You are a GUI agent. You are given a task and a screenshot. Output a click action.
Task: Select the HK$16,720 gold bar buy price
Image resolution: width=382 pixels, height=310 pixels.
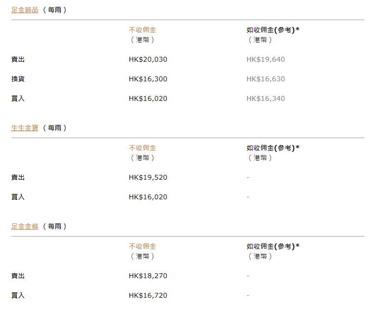click(x=148, y=295)
